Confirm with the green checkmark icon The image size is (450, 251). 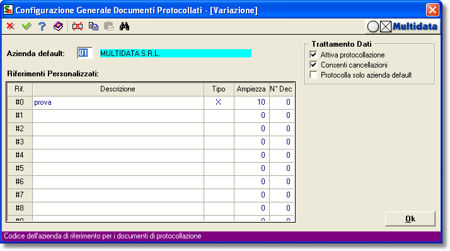pos(26,26)
